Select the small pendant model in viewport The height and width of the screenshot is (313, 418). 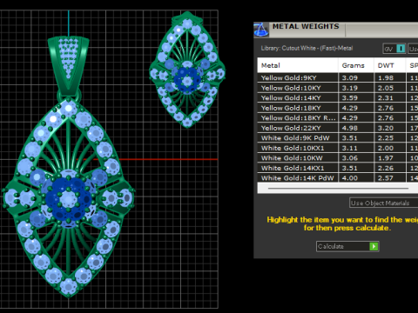point(187,70)
